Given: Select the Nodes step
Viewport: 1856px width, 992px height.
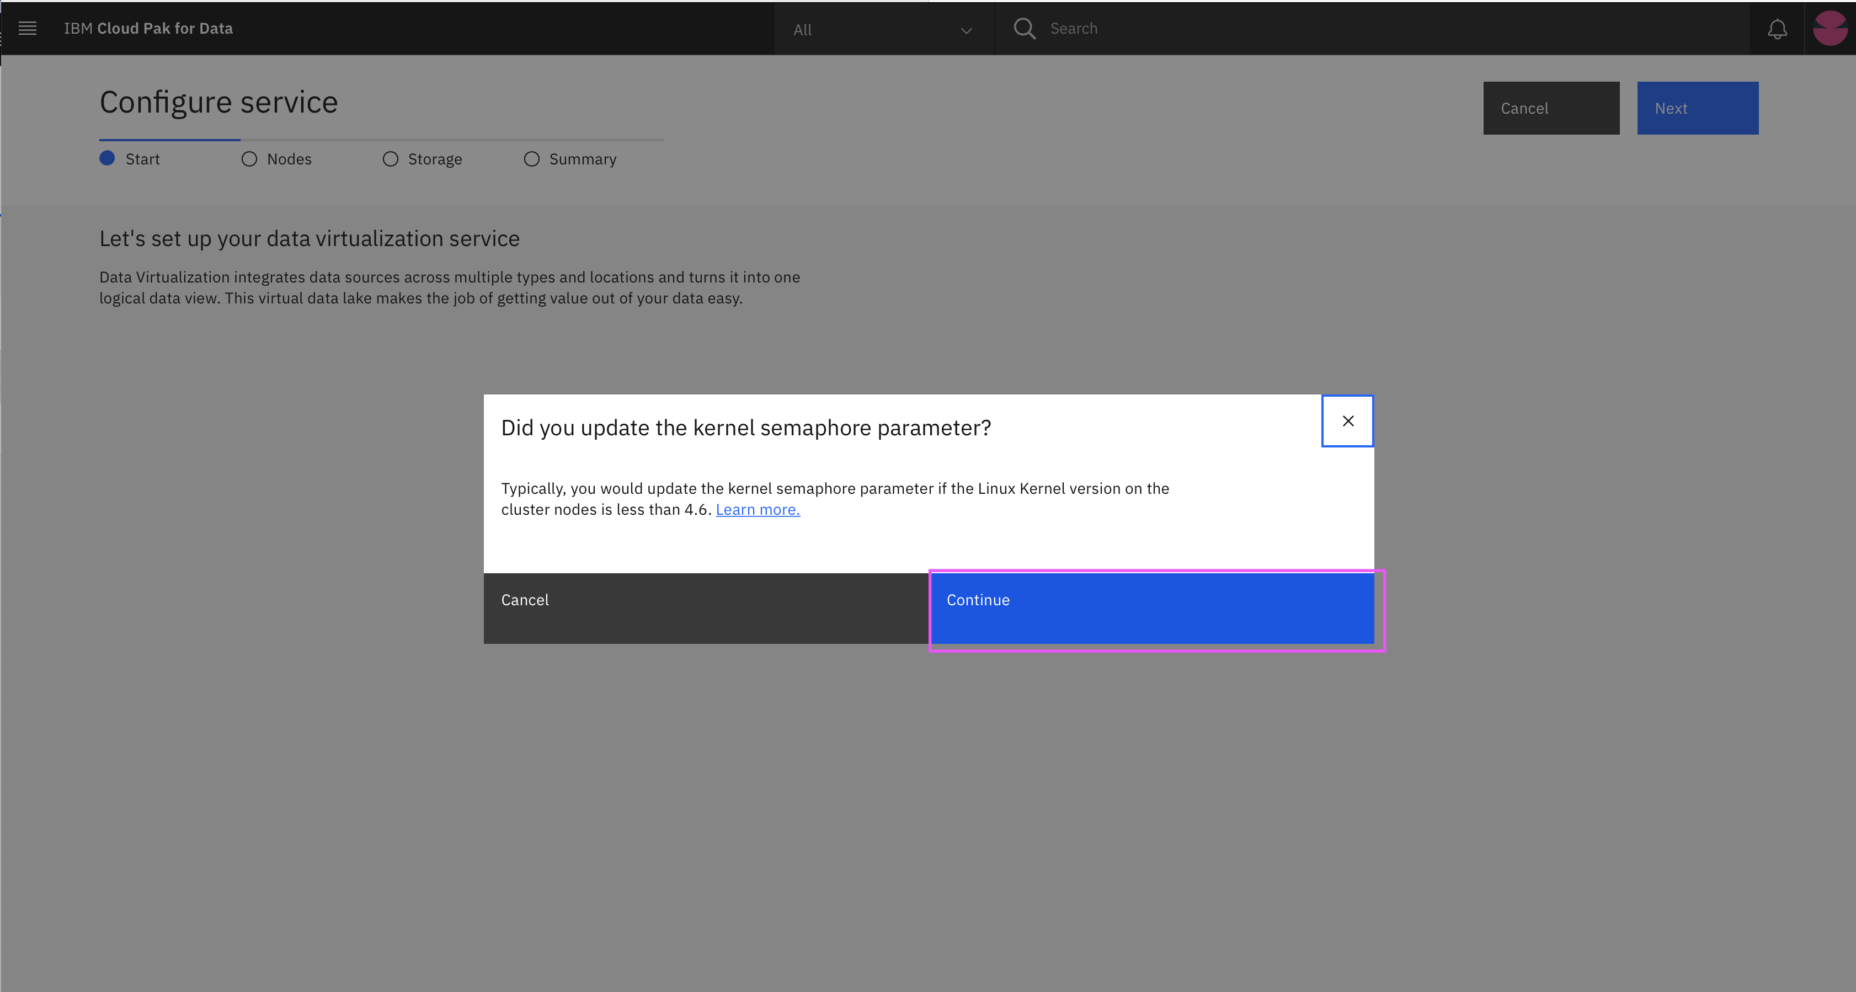Looking at the screenshot, I should [276, 159].
